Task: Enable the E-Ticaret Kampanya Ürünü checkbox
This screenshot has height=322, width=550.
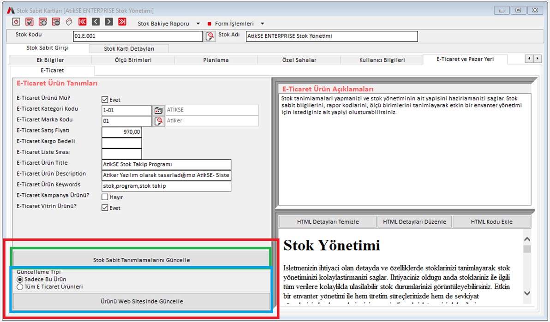Action: 105,197
